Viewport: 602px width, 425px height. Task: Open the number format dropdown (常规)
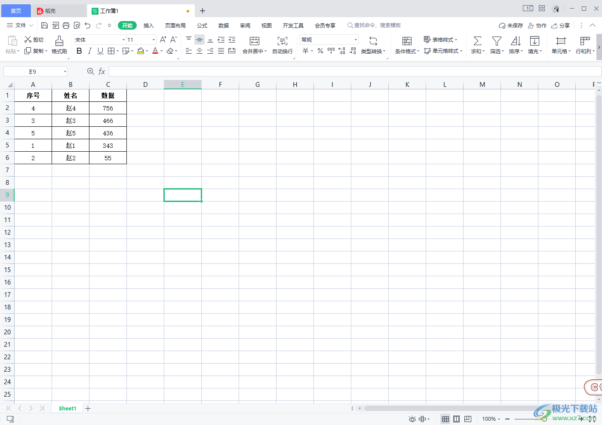point(356,40)
